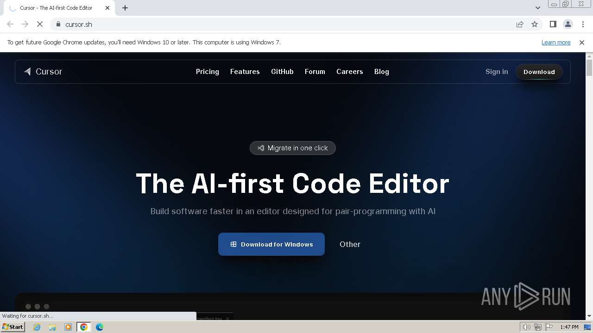Screen dimensions: 593x333
Task: Click Sign in
Action: 497,72
